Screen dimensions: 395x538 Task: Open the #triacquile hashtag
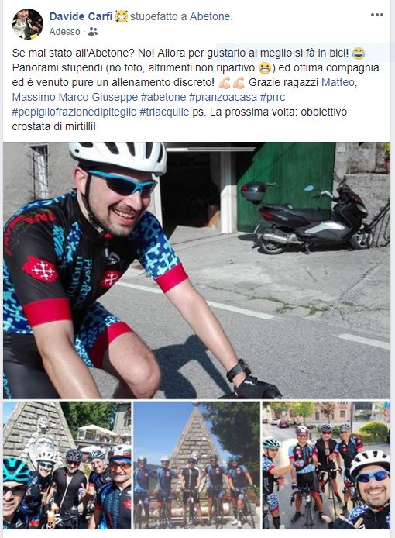pos(164,112)
